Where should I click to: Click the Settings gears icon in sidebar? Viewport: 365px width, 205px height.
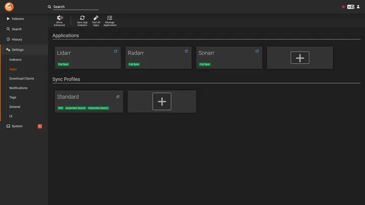pyautogui.click(x=8, y=50)
